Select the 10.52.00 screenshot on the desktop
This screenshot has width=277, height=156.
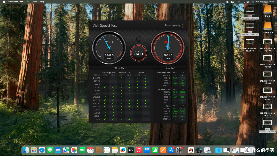pos(268,125)
